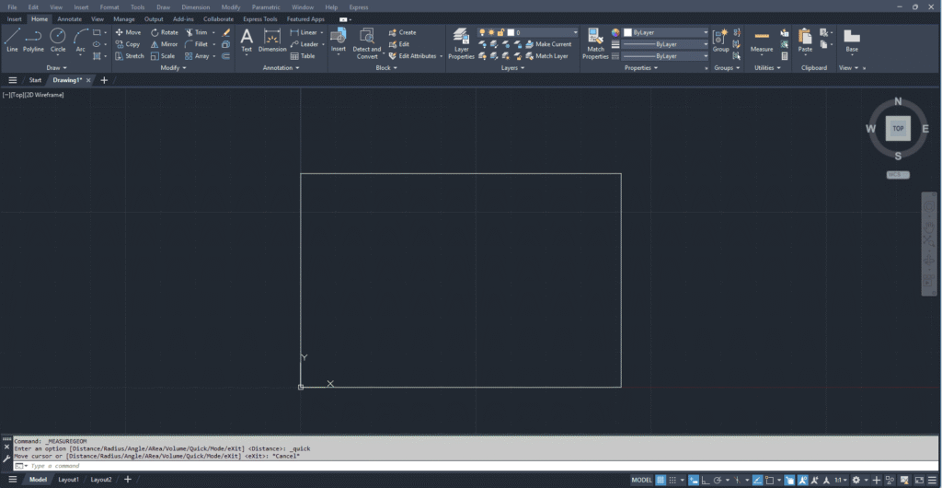Switch to the Annotate ribbon tab

69,19
